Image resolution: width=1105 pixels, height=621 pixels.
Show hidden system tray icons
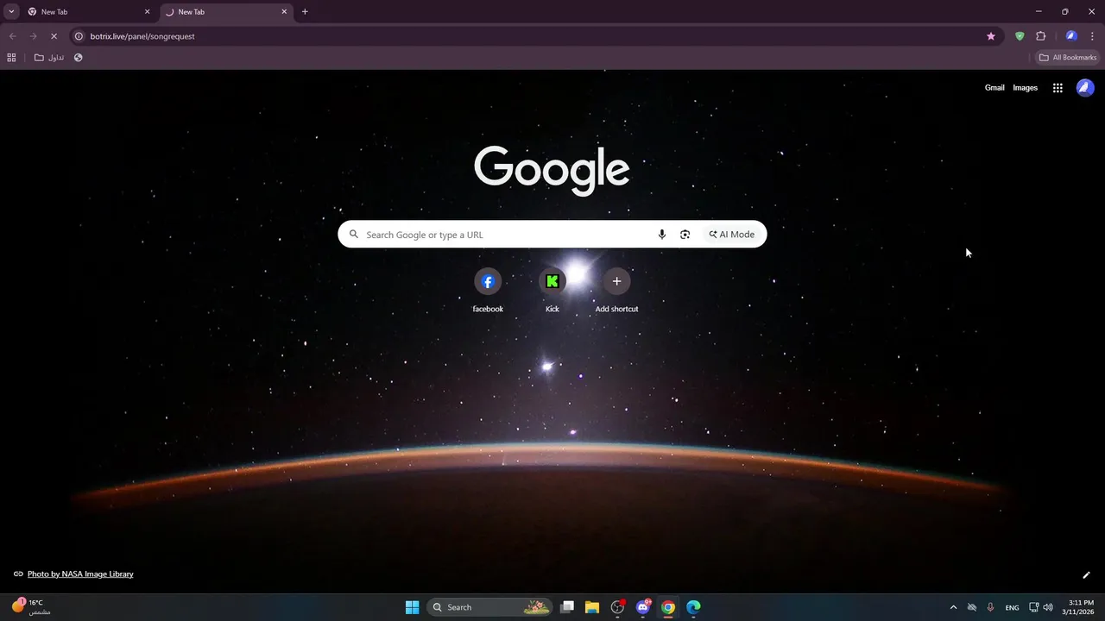tap(953, 607)
